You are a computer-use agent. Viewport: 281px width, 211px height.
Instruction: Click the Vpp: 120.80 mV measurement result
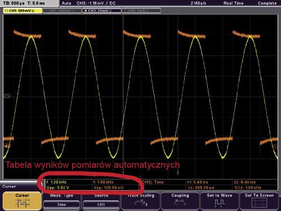coord(109,187)
